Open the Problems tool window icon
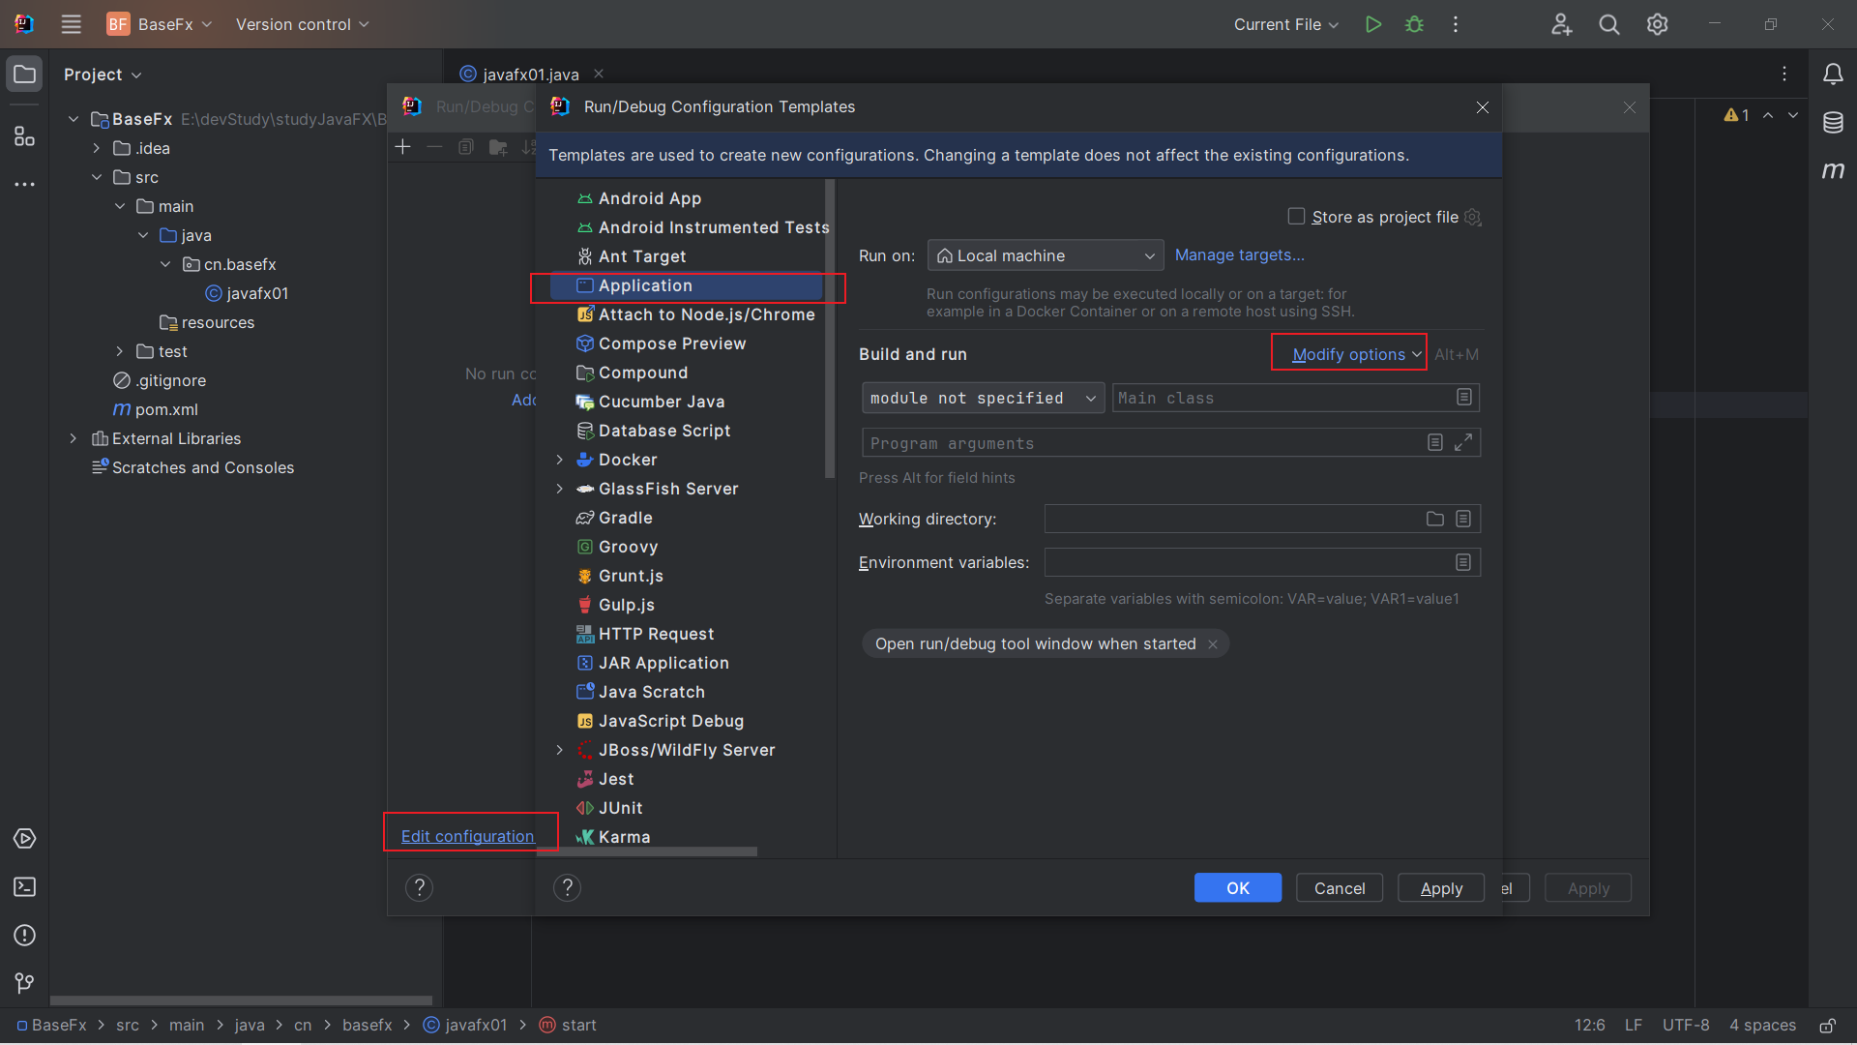This screenshot has height=1045, width=1857. pos(25,936)
